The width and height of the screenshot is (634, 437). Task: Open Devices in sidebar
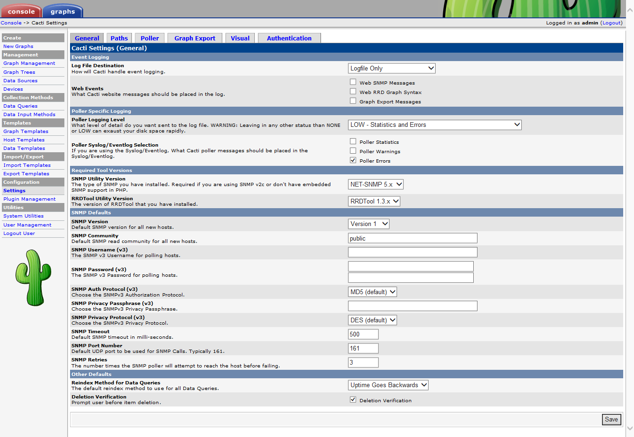[13, 89]
